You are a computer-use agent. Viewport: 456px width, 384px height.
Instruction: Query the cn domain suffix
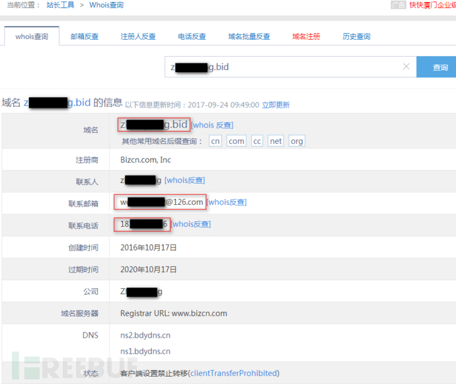(215, 141)
